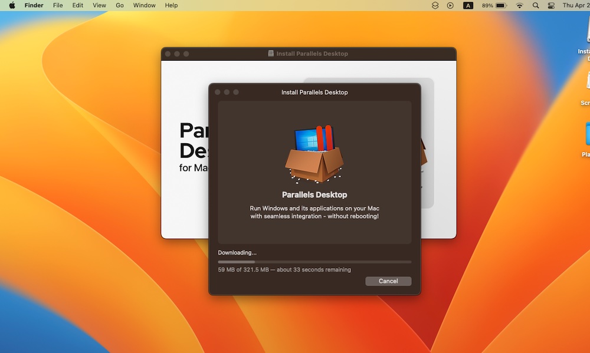The width and height of the screenshot is (590, 353).
Task: Open the File menu
Action: [58, 5]
